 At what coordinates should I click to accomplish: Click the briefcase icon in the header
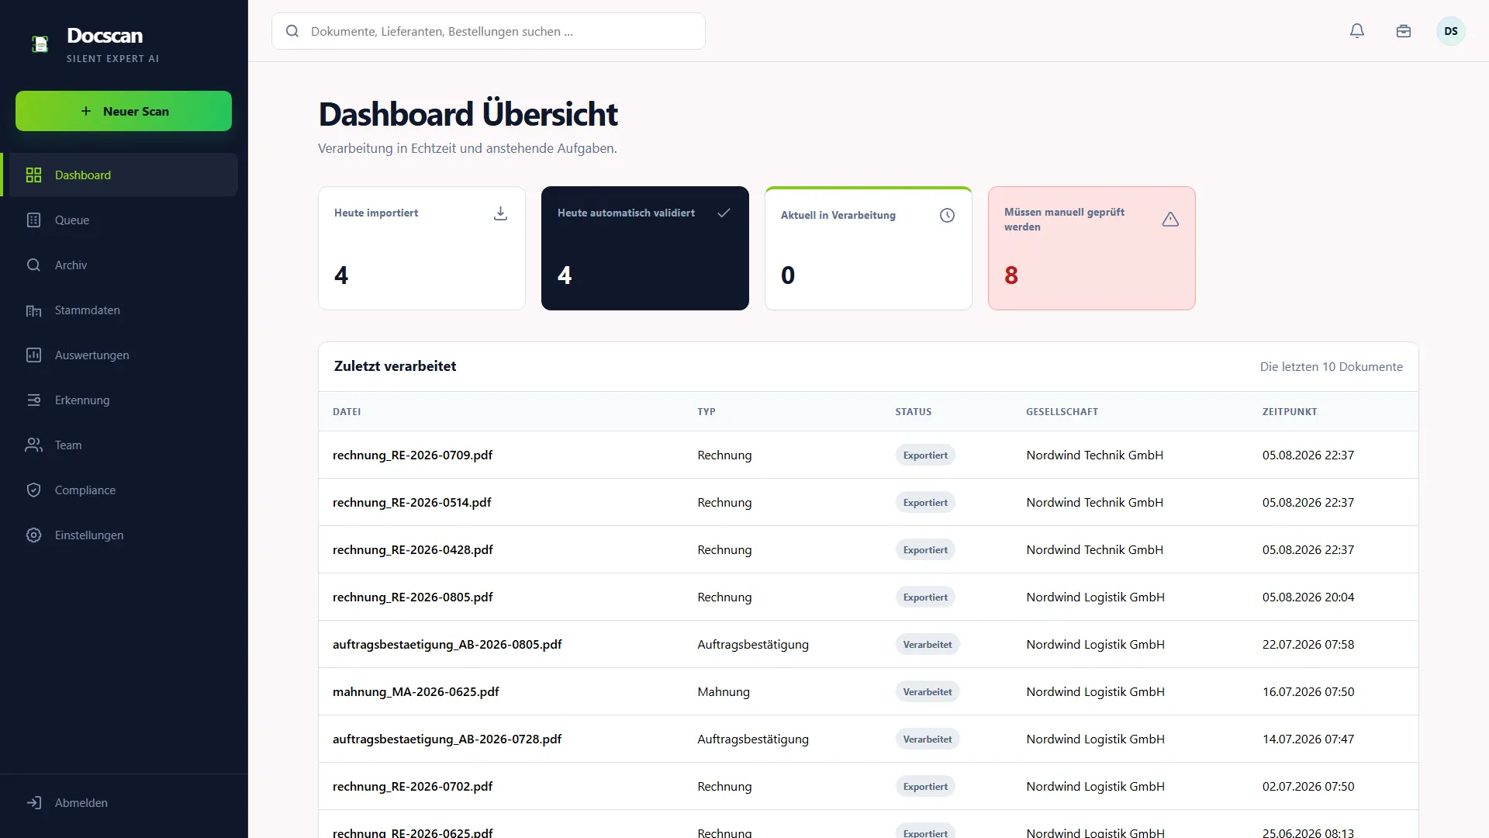pyautogui.click(x=1404, y=31)
